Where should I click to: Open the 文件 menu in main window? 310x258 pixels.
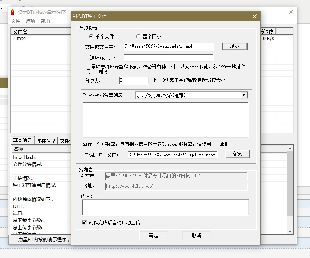tap(16, 21)
